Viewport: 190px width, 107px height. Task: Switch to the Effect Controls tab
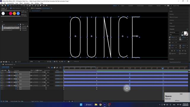(17, 8)
